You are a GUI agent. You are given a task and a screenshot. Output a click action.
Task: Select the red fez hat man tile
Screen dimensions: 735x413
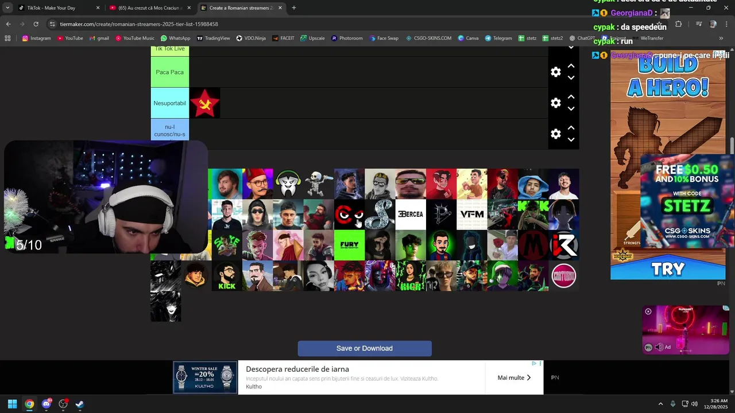257,184
